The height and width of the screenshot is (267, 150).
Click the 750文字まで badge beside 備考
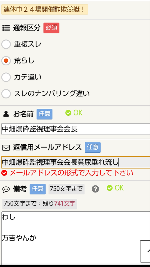(66, 189)
